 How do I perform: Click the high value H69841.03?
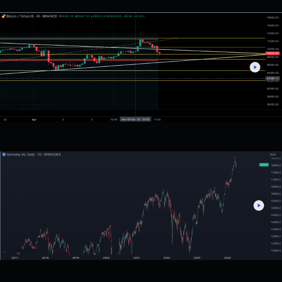tap(82, 16)
